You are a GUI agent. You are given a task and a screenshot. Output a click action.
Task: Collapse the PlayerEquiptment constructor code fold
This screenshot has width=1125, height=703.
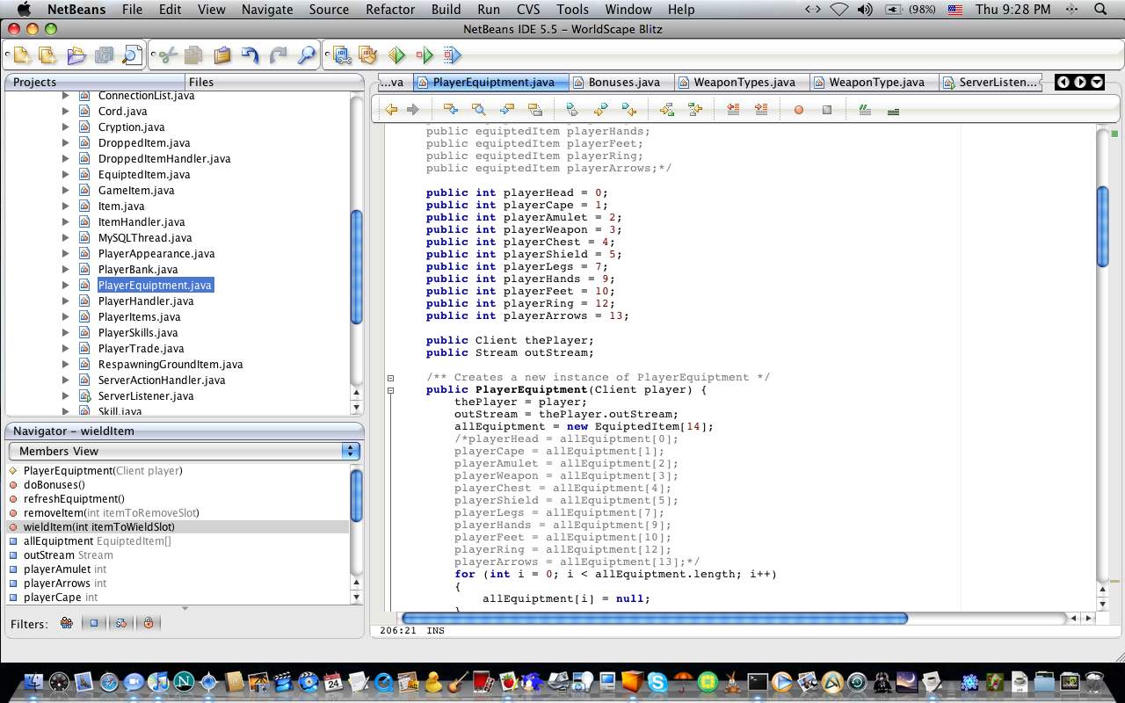tap(391, 390)
